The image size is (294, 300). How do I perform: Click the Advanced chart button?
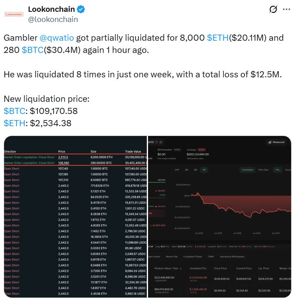click(x=276, y=142)
